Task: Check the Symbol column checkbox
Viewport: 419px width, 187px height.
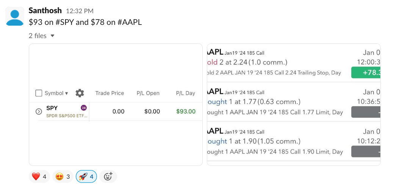Action: (39, 93)
